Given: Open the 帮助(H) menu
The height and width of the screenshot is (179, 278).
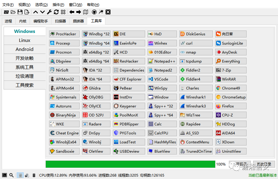Looking at the screenshot, I should click(x=93, y=4).
